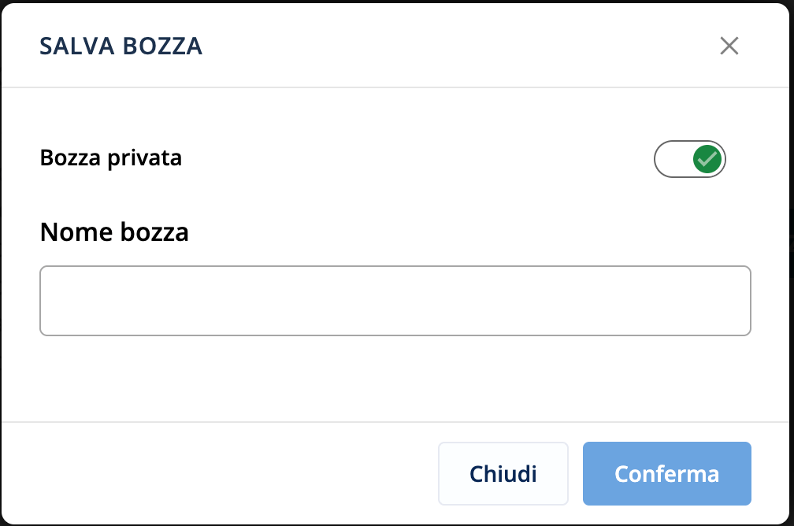Save the draft by clicking Conferma

click(x=666, y=473)
